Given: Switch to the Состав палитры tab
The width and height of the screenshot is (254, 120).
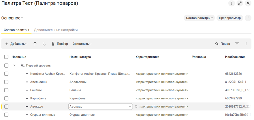Looking at the screenshot, I should pos(16,30).
